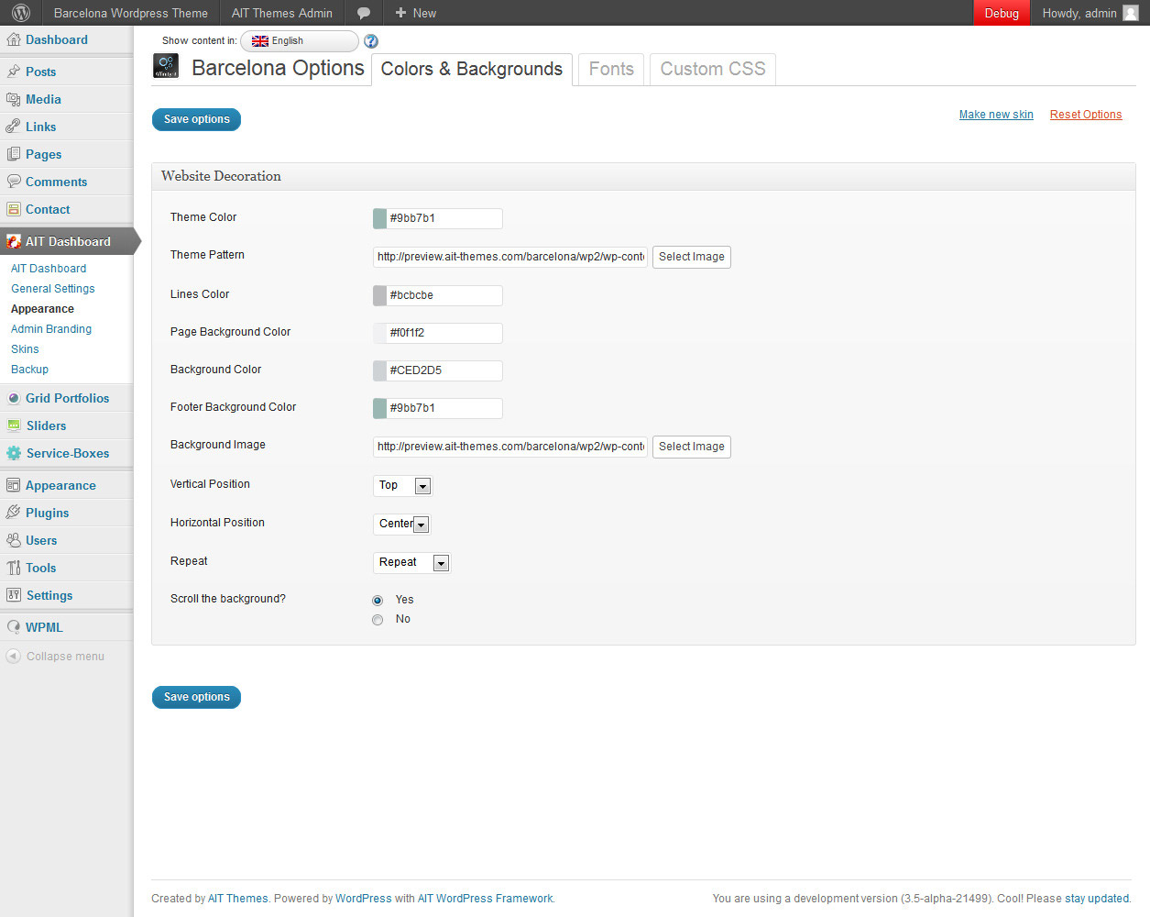
Task: Click the WordPress link in footer
Action: tap(363, 899)
